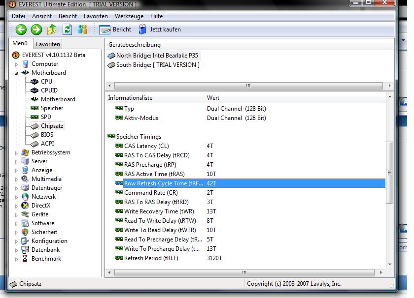Click the go-up folder arrow icon
This screenshot has width=414, height=298.
coord(52,30)
